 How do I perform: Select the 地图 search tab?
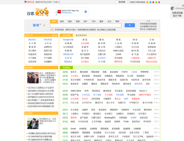(70, 21)
